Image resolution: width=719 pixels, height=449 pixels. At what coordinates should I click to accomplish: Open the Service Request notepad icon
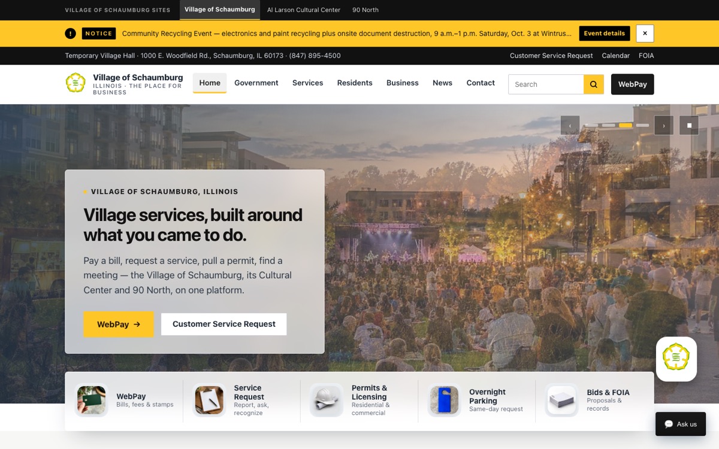209,401
